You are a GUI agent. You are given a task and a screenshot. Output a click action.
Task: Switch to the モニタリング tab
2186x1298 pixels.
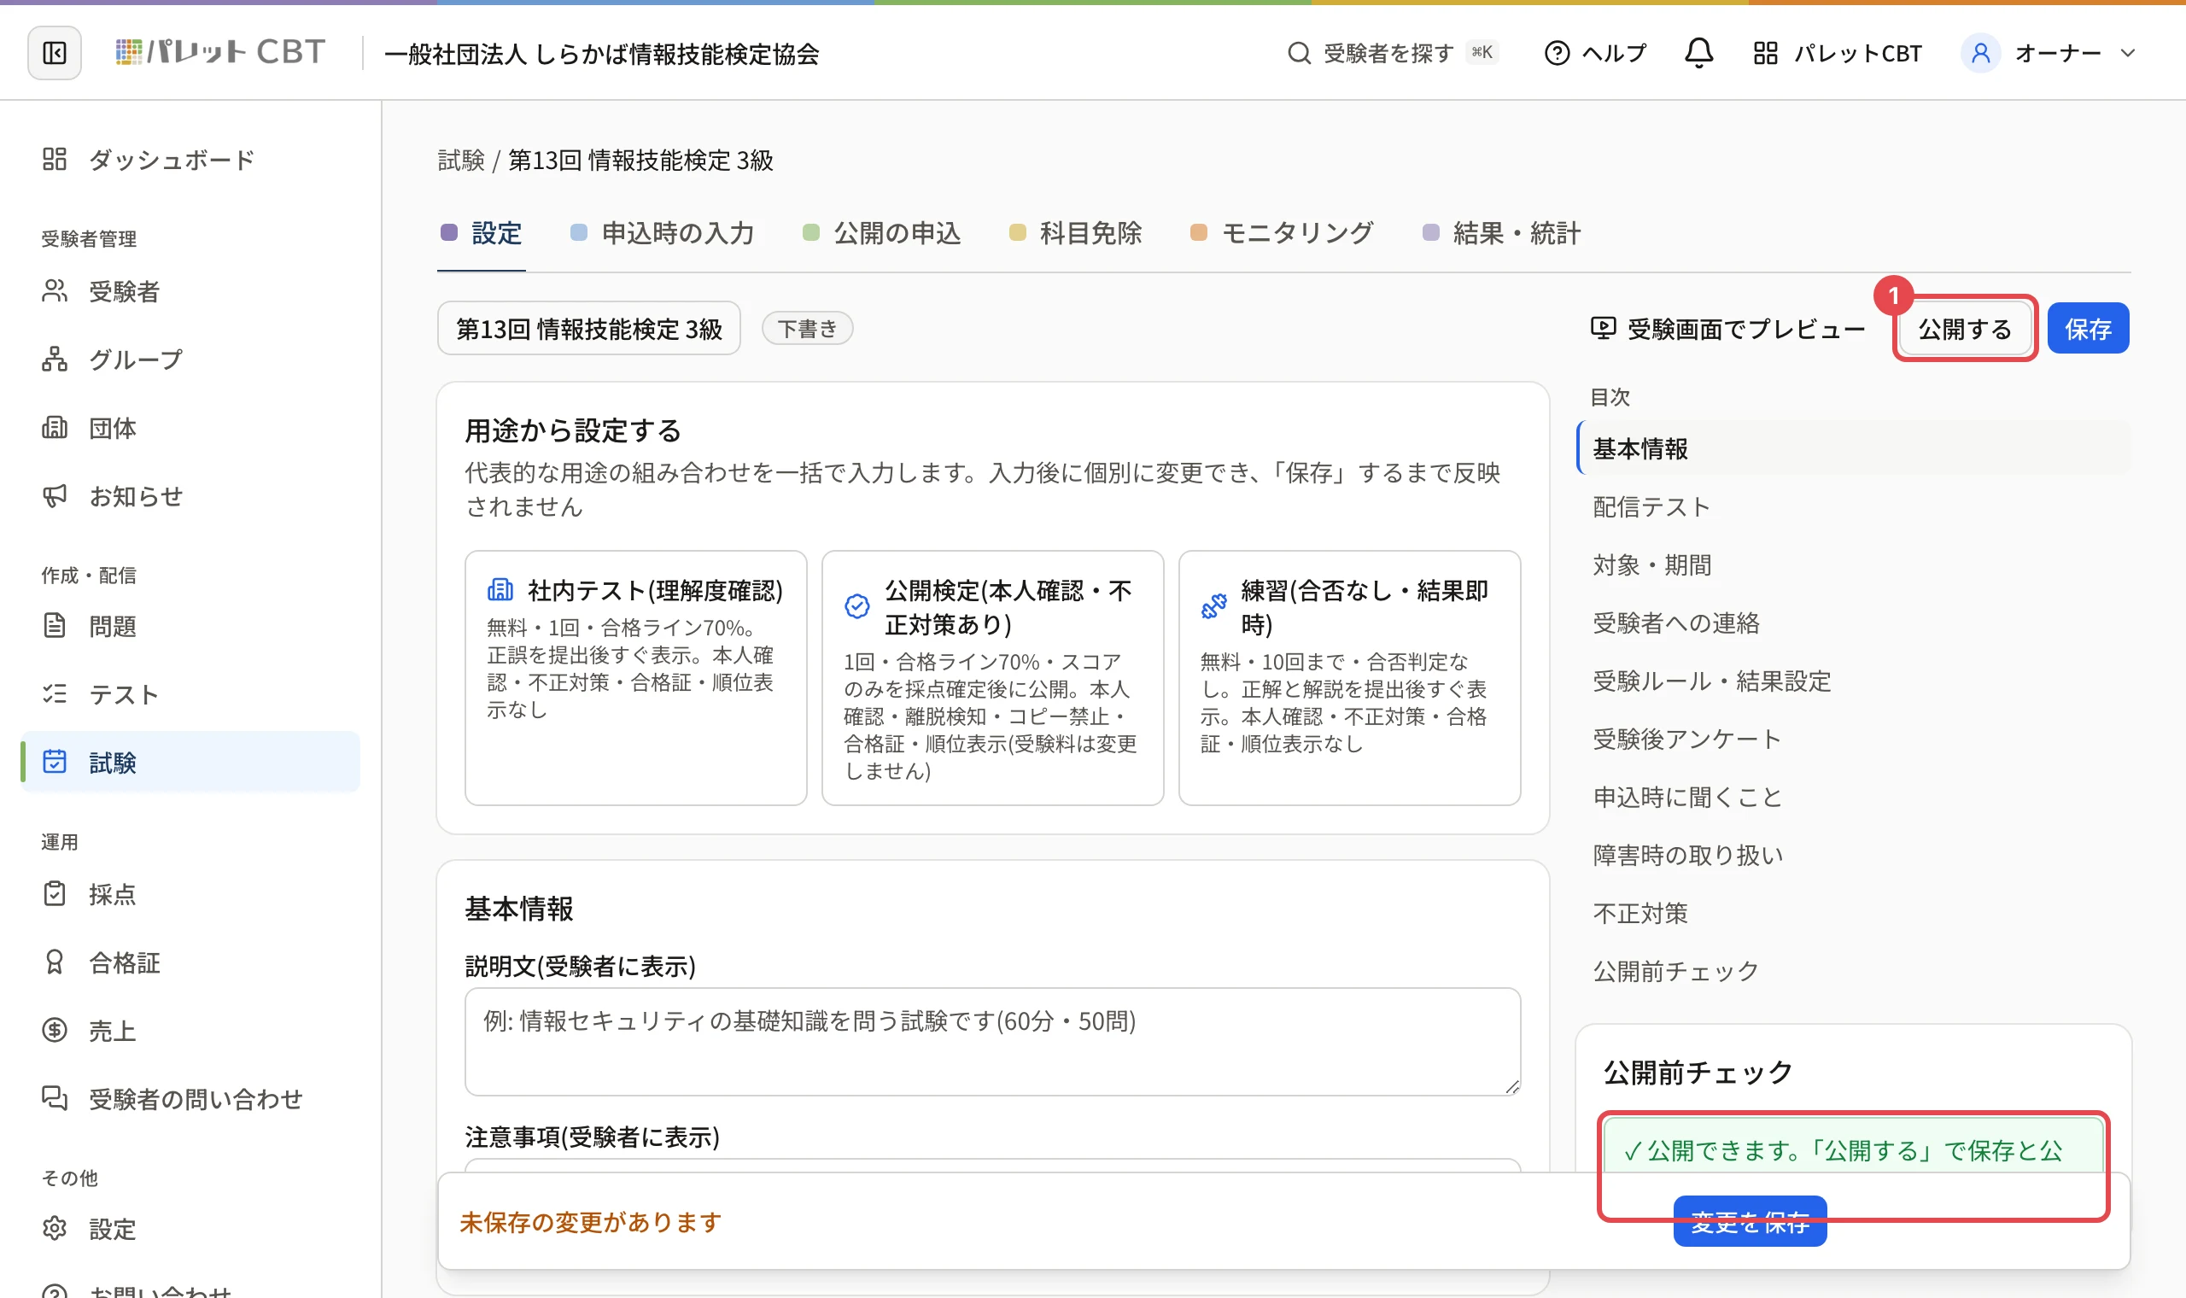[x=1282, y=233]
